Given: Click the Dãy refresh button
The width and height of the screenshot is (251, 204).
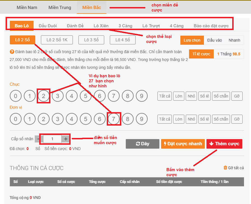Looking at the screenshot, I should point(142,144).
